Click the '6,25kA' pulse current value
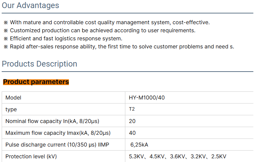The image size is (254, 162). [x=139, y=145]
